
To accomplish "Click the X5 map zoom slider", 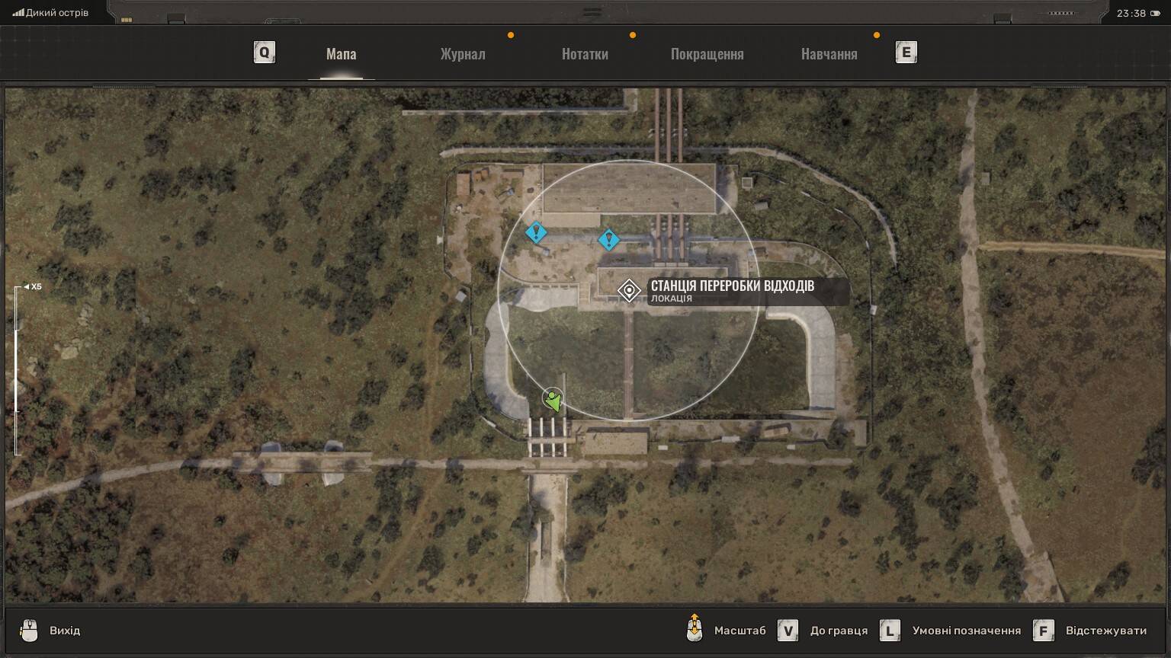I will pos(18,370).
